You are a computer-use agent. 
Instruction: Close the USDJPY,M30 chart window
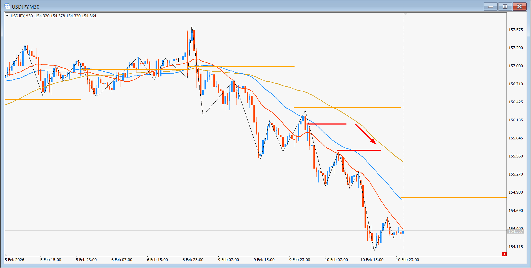click(519, 7)
